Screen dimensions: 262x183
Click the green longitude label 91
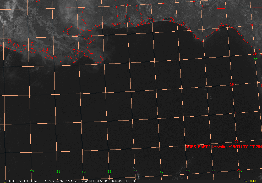pyautogui.click(x=58, y=171)
